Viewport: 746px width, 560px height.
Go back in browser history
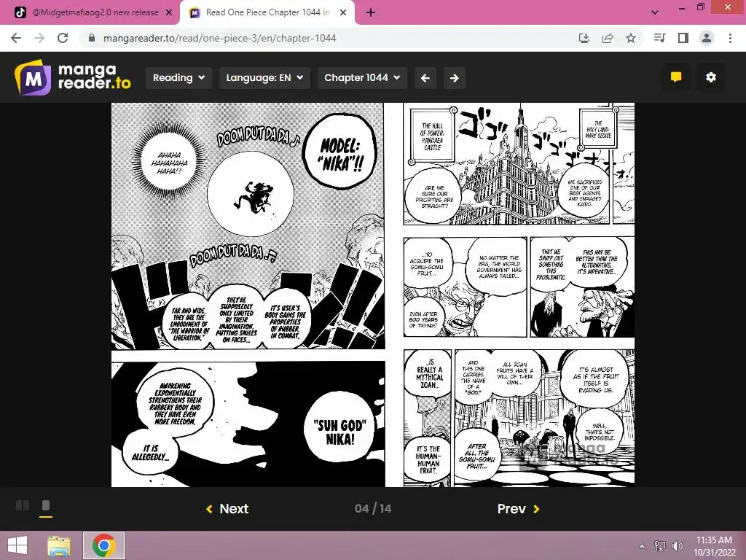16,38
